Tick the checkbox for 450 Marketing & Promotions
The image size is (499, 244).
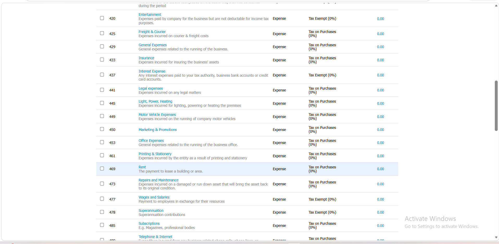[x=102, y=129]
